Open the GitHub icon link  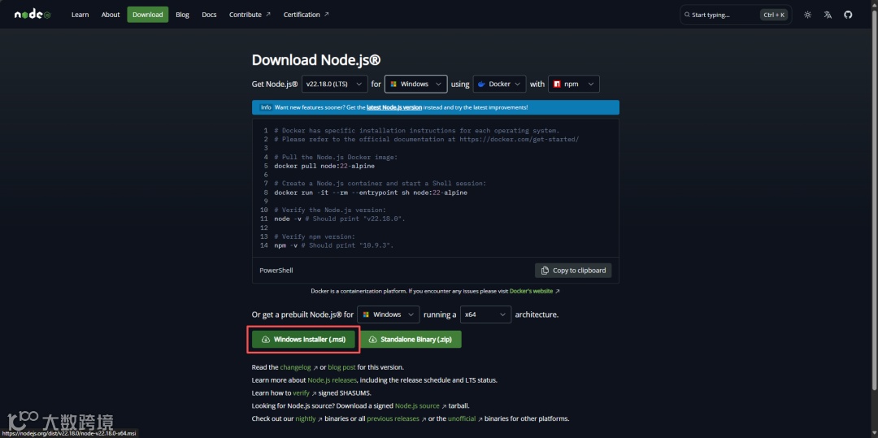pyautogui.click(x=848, y=15)
